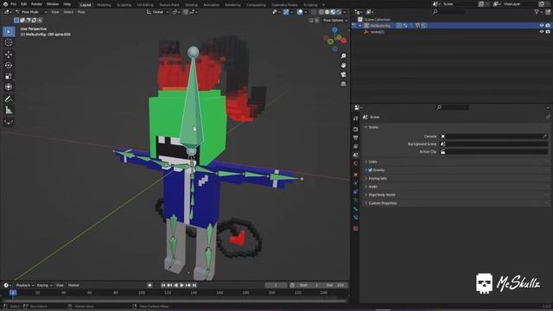
Task: Click the Camera field in Scene panel
Action: [x=493, y=136]
